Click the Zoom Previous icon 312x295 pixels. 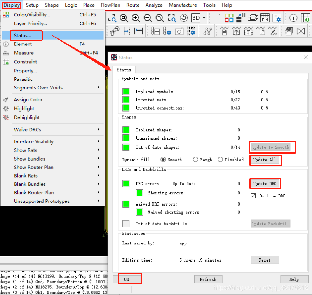click(160, 18)
